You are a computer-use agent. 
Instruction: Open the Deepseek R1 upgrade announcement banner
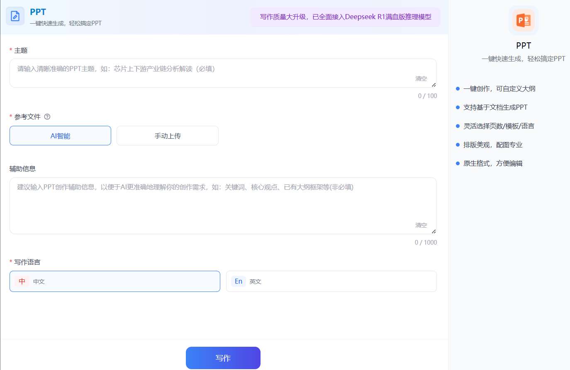click(345, 17)
